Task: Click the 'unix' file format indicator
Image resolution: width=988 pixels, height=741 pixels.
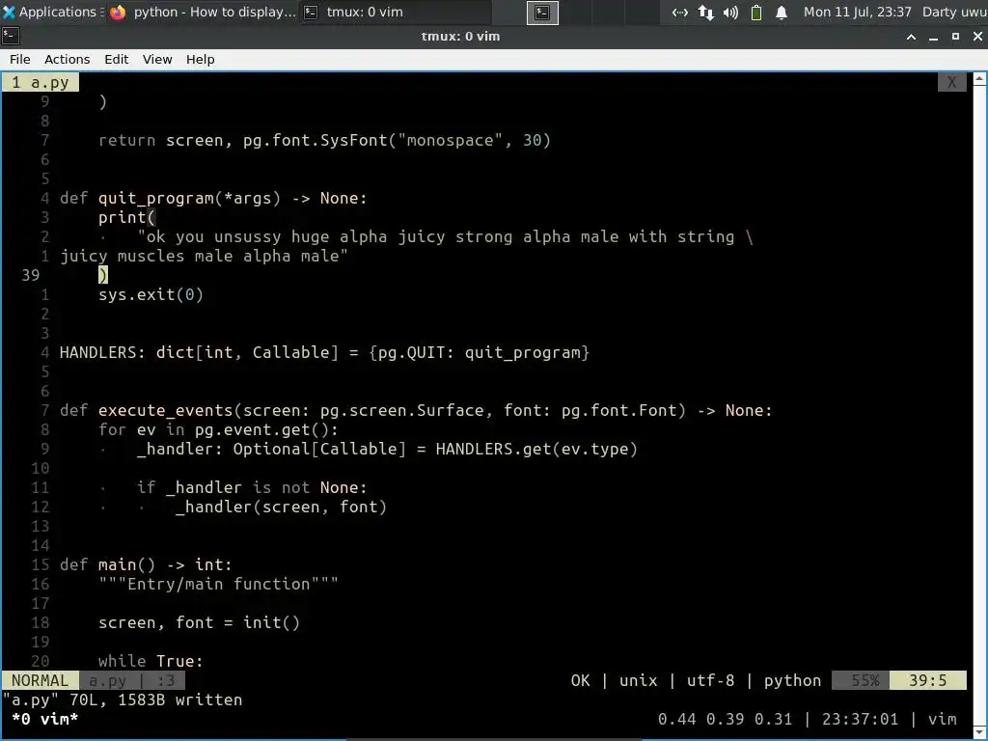Action: point(639,680)
